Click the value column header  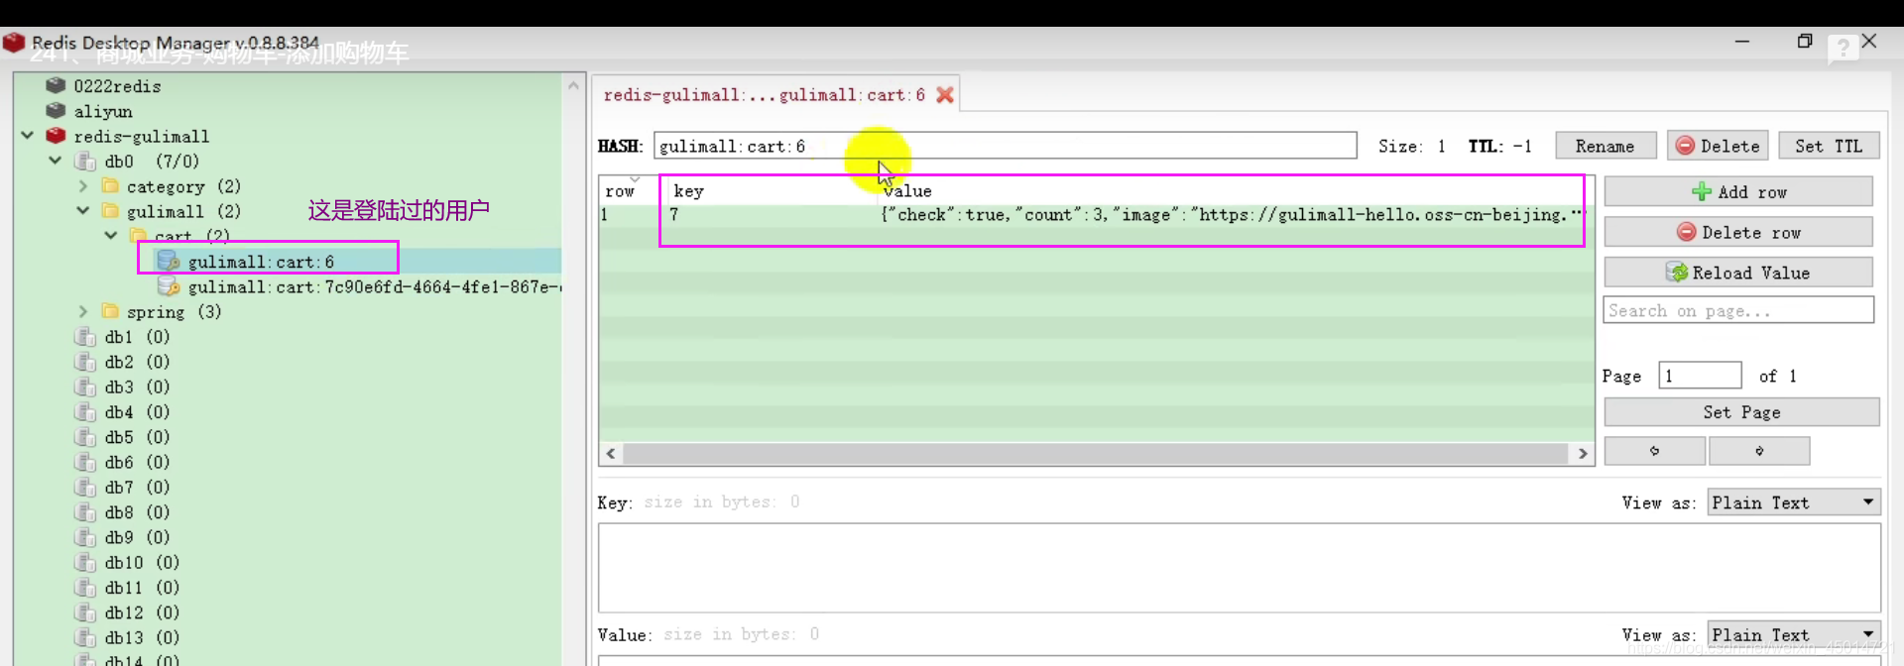(1235, 190)
